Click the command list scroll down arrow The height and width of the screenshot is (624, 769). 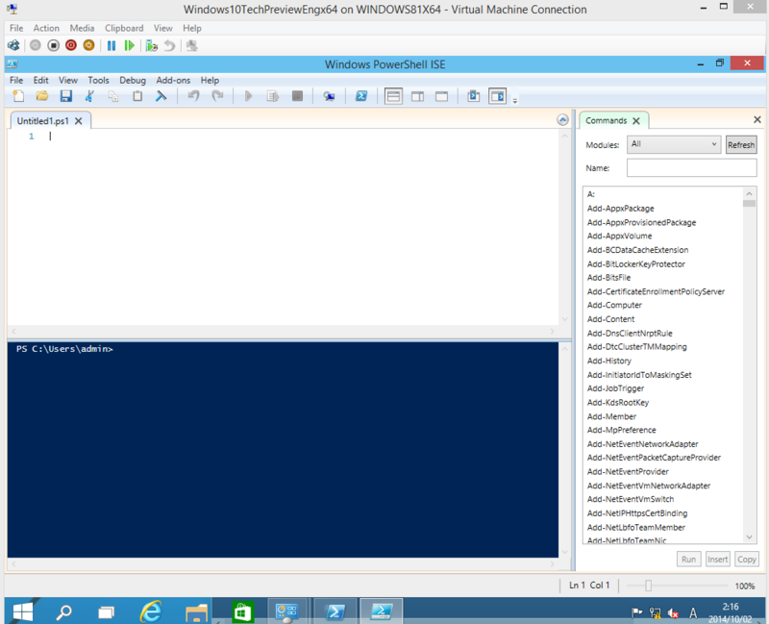tap(749, 537)
